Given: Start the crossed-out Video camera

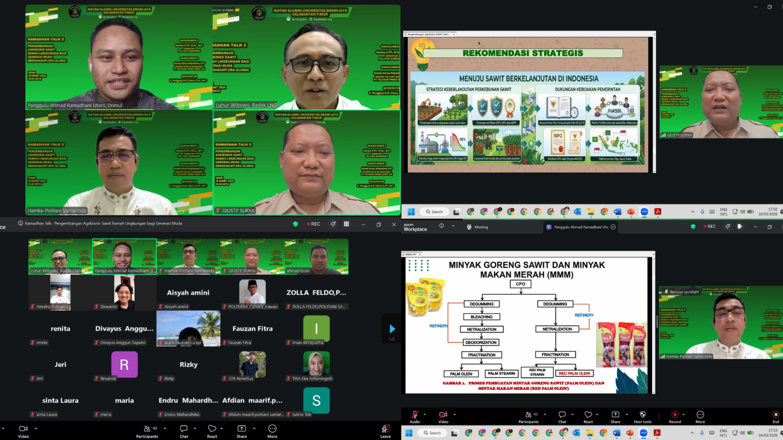Looking at the screenshot, I should tap(443, 415).
